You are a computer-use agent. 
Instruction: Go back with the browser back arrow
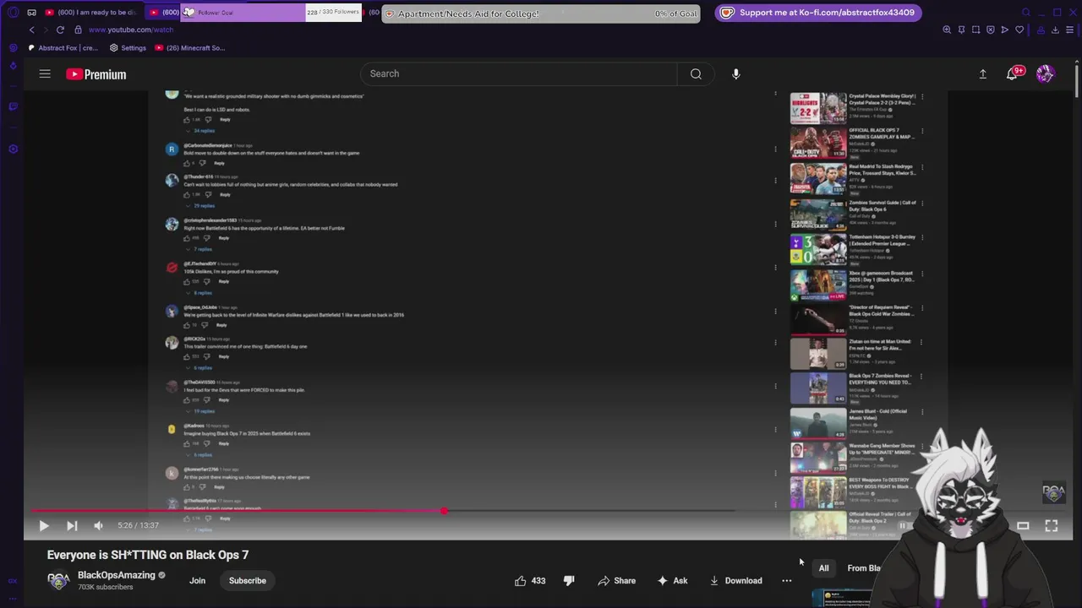(x=32, y=30)
